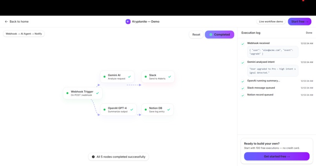This screenshot has width=316, height=166.
Task: Click the green status dot on OpenAI GPT-4 node
Action: (104, 110)
